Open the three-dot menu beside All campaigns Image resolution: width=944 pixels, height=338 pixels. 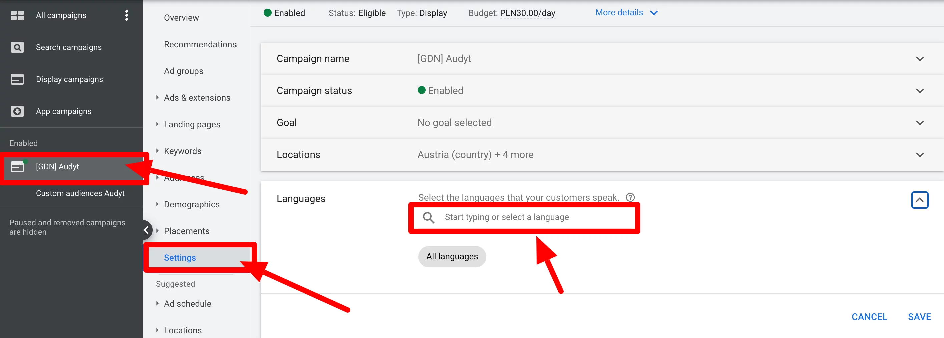click(x=127, y=15)
